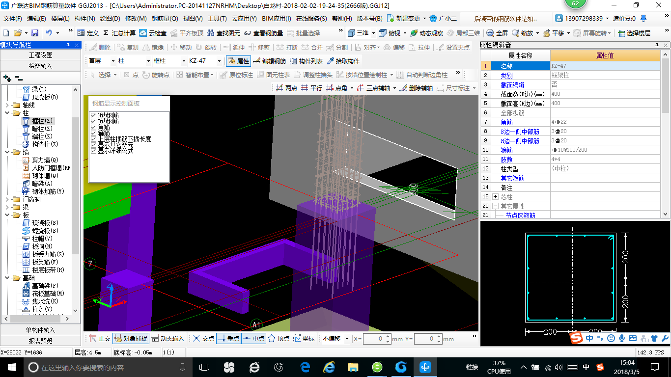This screenshot has height=377, width=671.
Task: Click 绘图输入 navigation button
Action: 40,65
